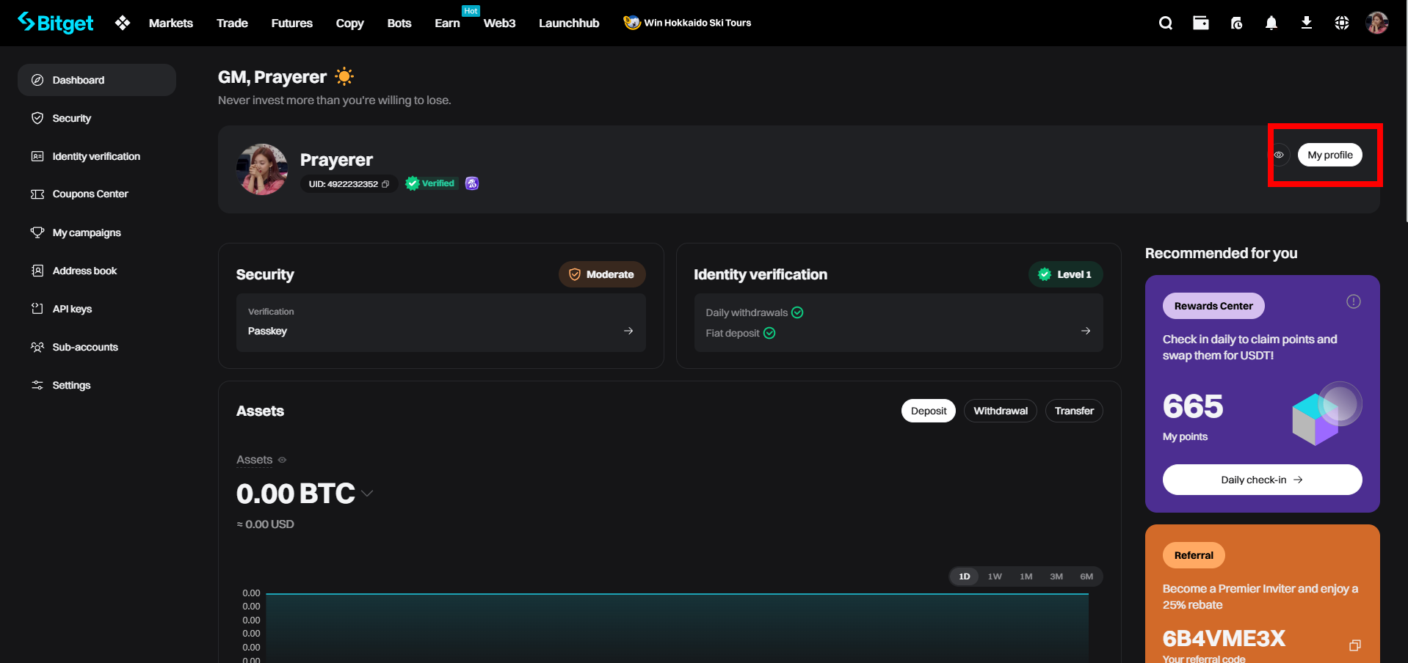This screenshot has width=1408, height=663.
Task: Select the 1W chart range
Action: point(995,576)
